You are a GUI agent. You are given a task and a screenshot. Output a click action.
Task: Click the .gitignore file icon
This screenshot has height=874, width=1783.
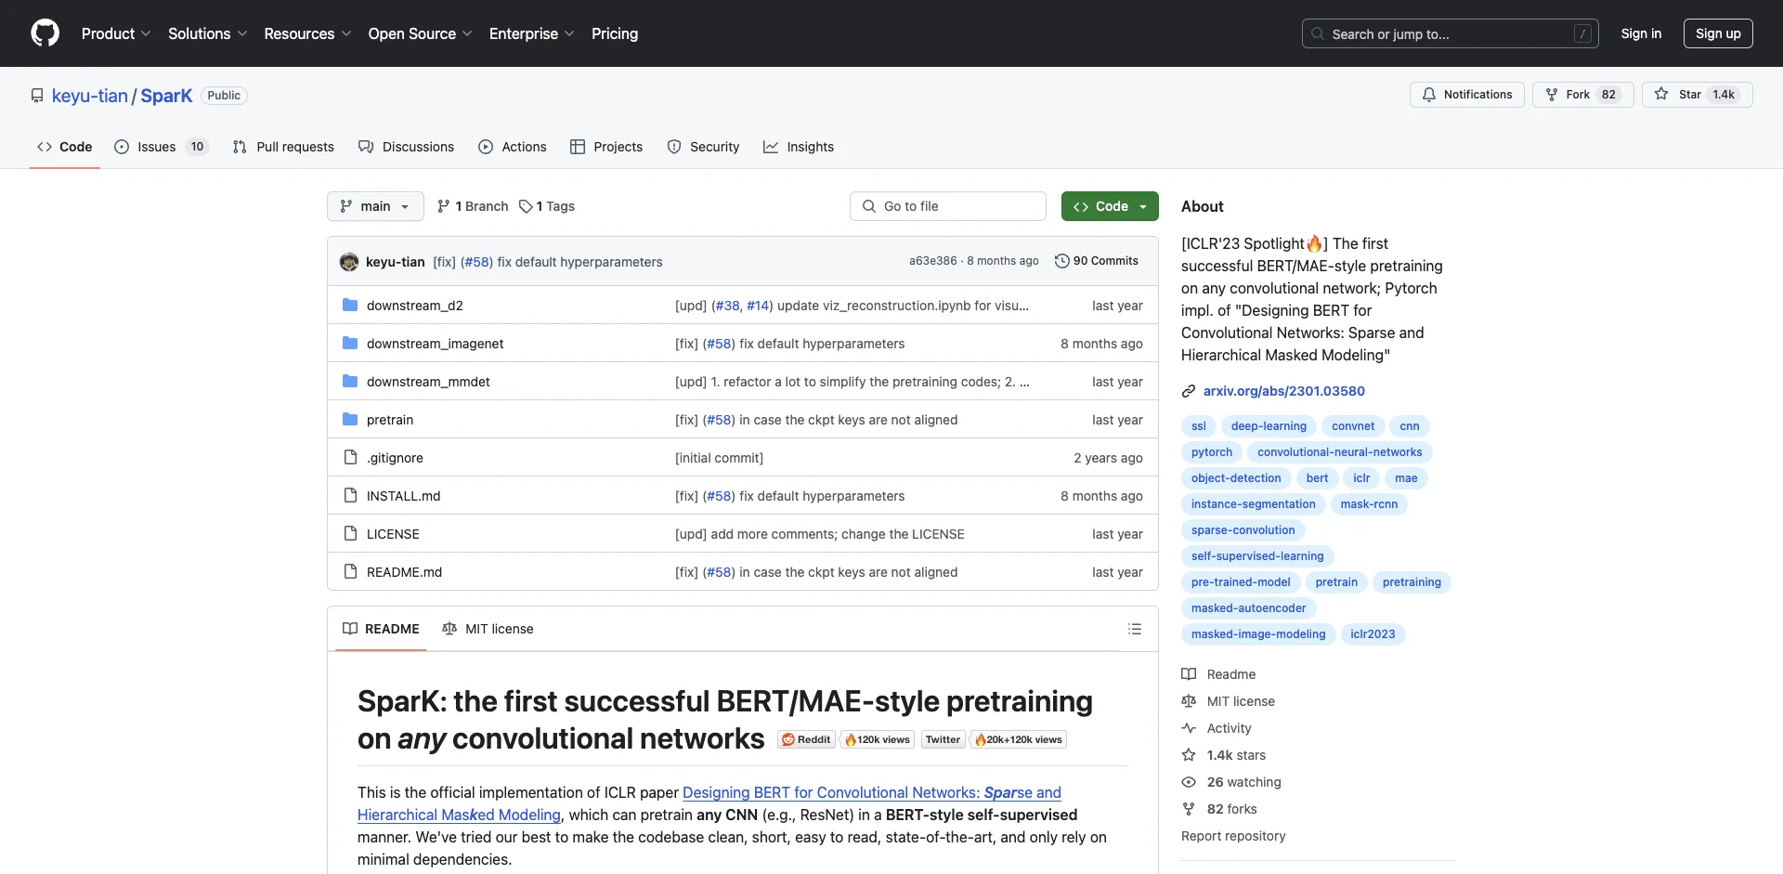(x=350, y=457)
